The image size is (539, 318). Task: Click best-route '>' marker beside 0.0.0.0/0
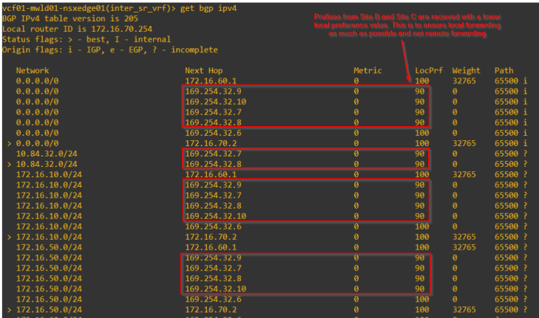pos(10,143)
